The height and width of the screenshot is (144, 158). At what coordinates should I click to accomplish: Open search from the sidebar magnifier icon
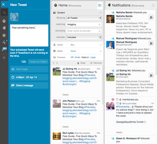point(4,13)
